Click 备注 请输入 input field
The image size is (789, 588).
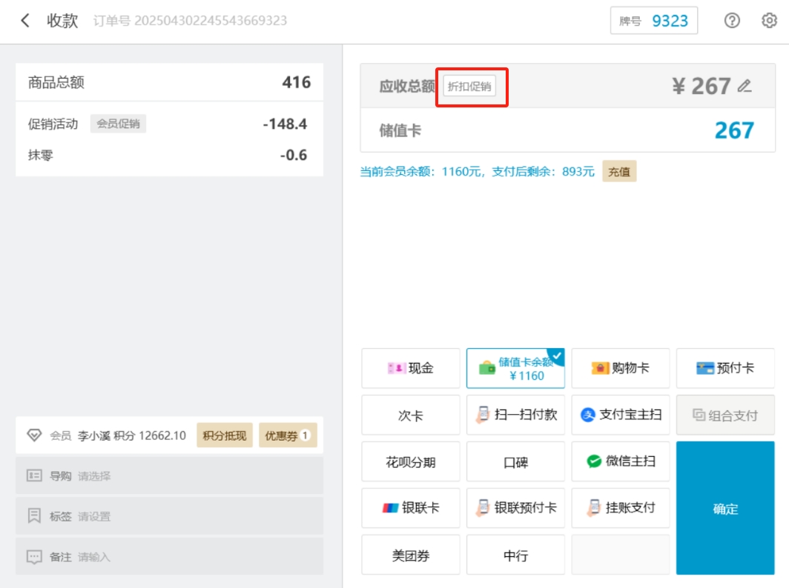170,557
